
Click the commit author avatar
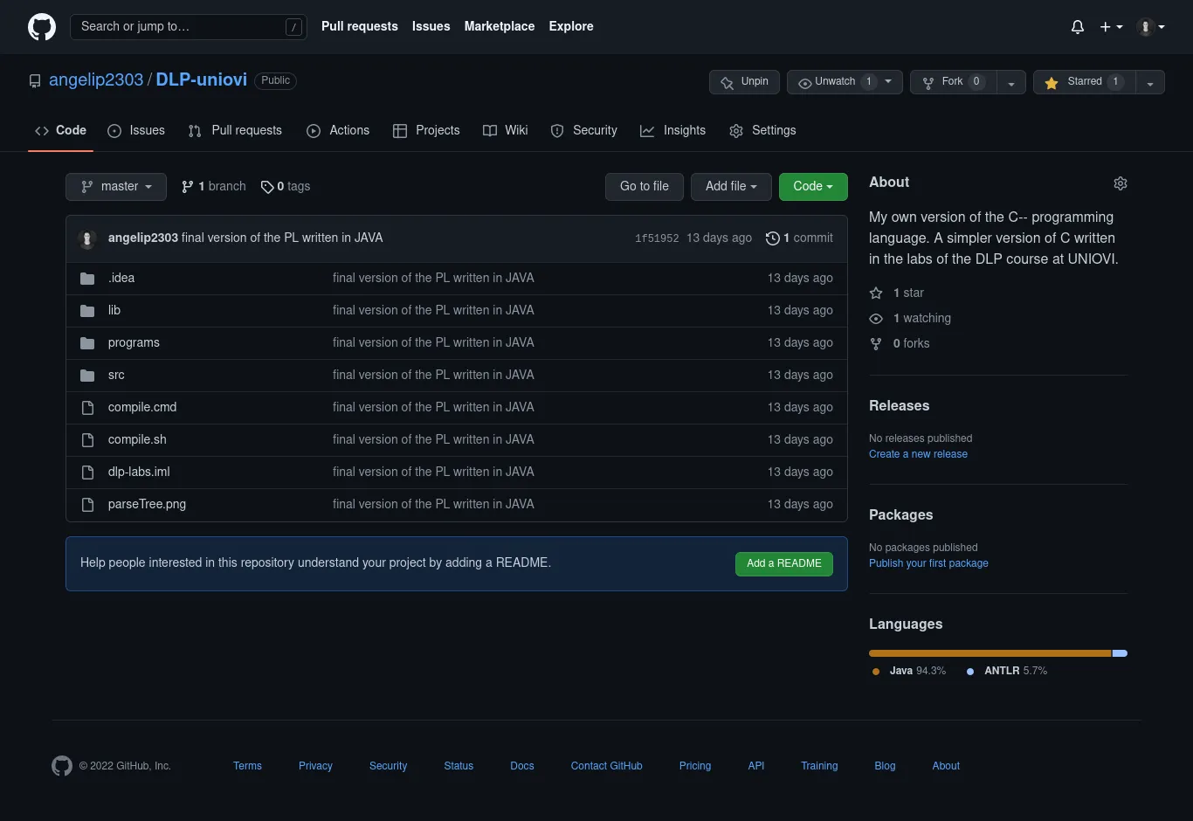point(87,238)
